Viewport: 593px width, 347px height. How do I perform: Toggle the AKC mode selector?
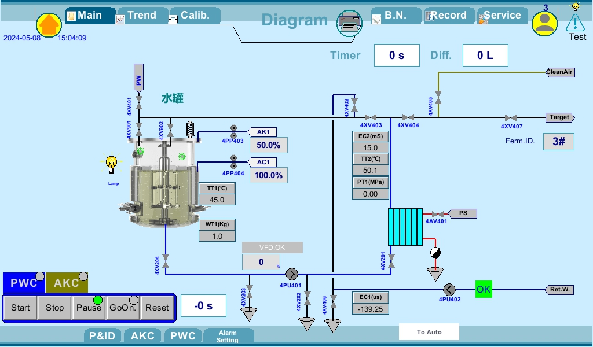[67, 283]
